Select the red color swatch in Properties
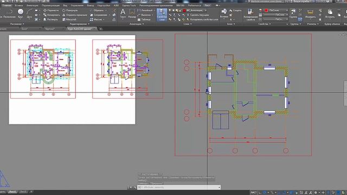This screenshot has height=195, width=347. (266, 10)
